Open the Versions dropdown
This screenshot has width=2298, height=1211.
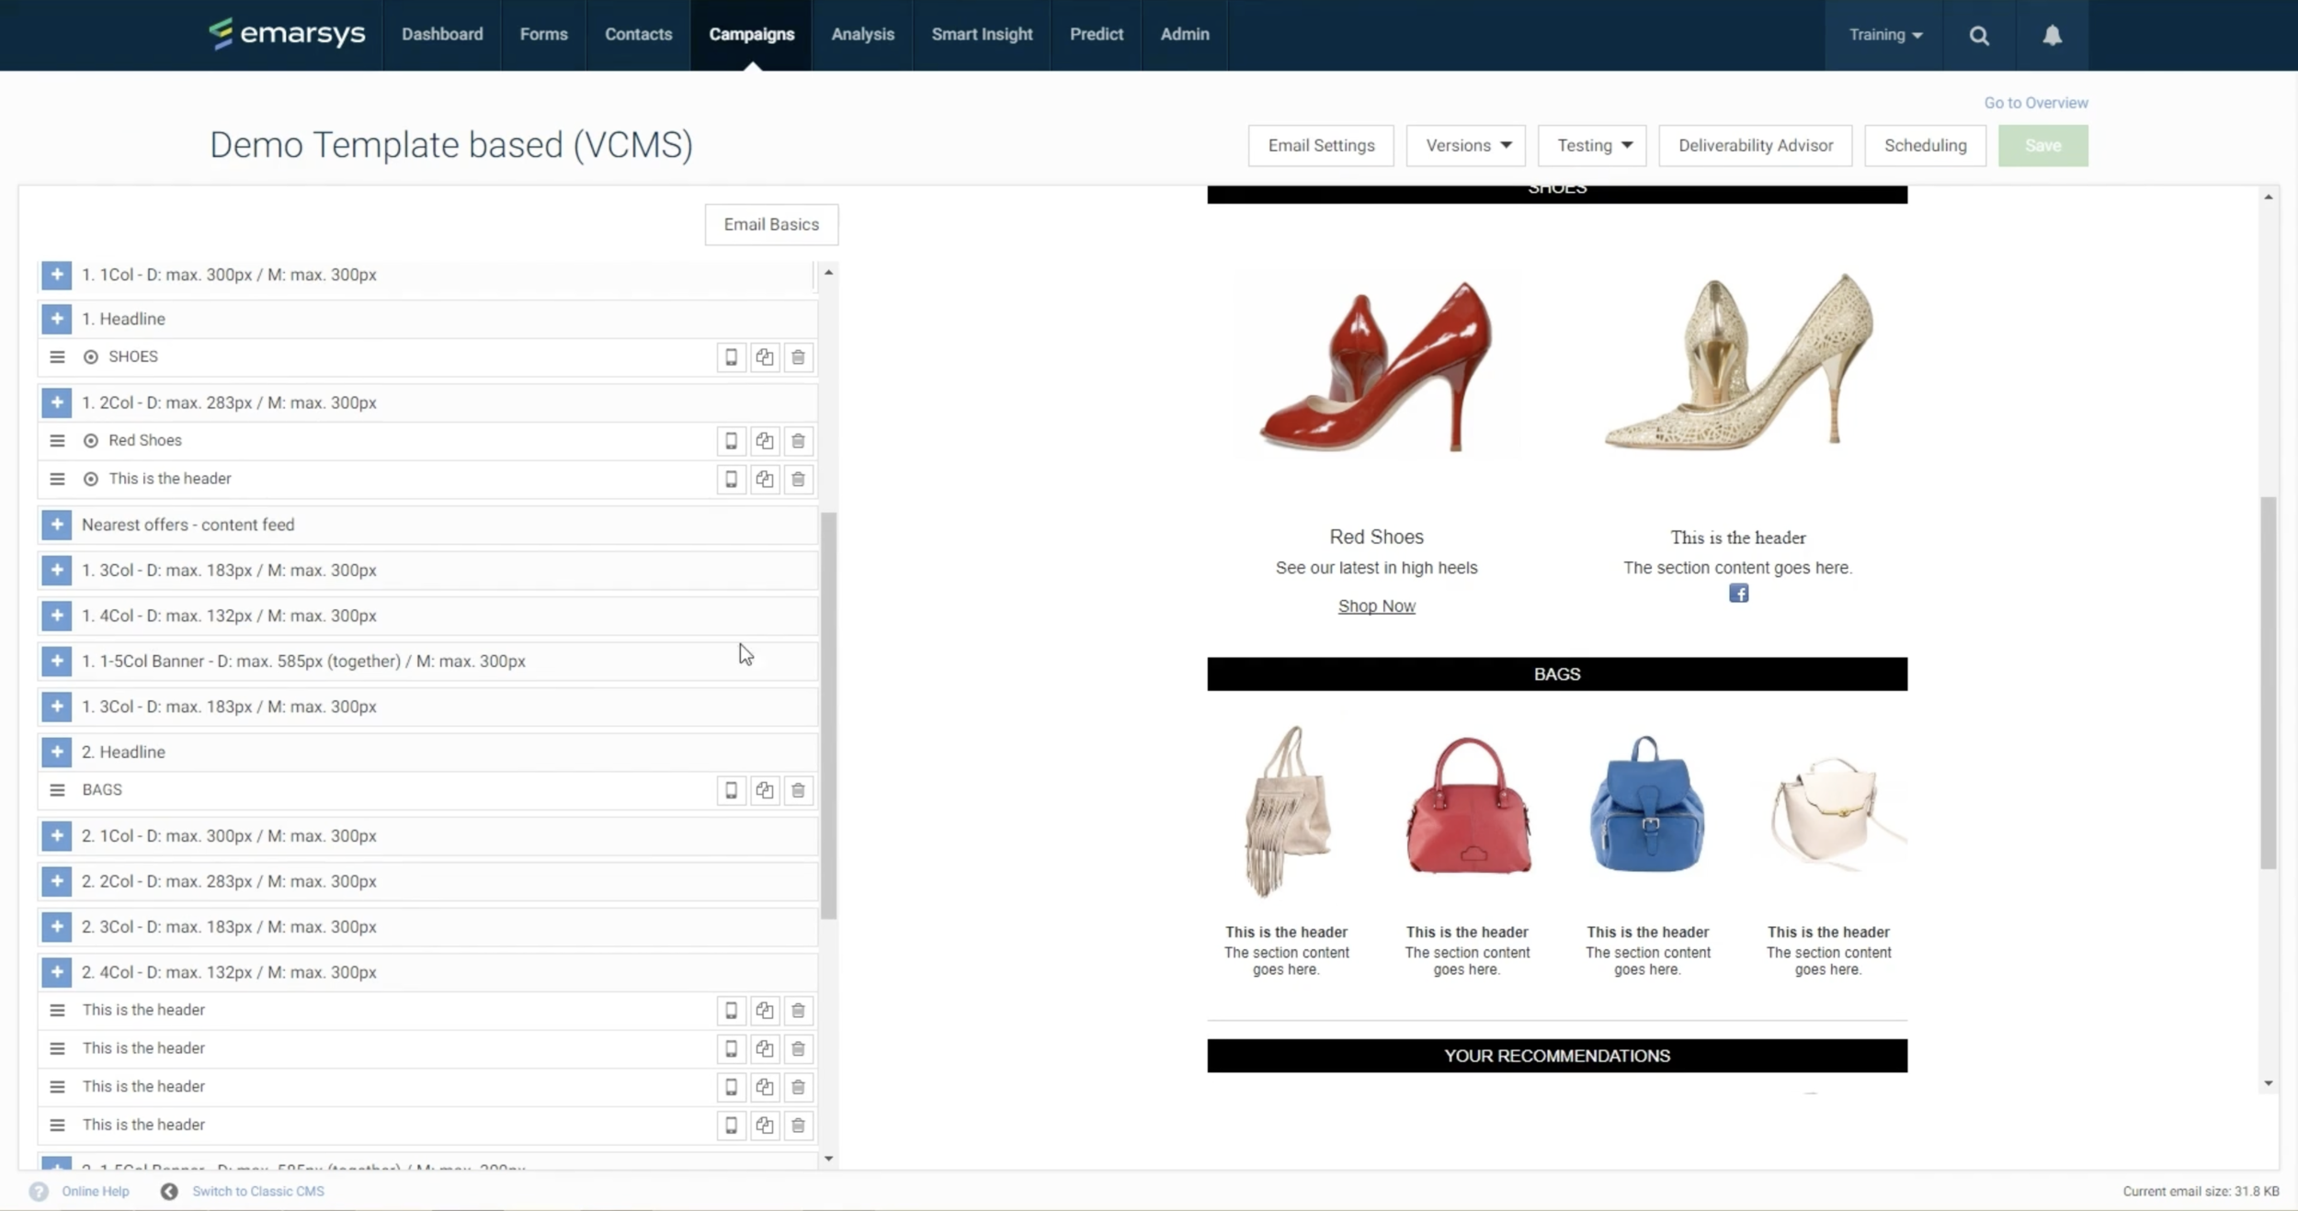point(1466,145)
